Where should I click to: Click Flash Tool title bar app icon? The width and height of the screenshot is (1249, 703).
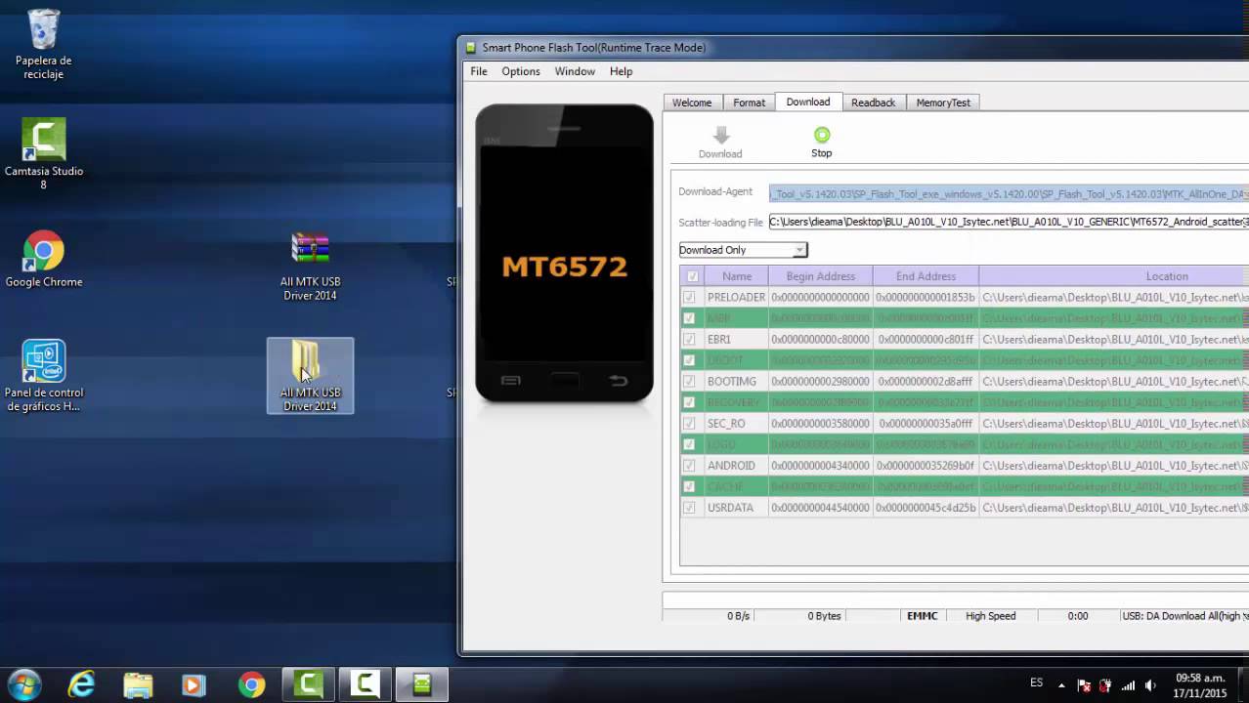pos(470,48)
